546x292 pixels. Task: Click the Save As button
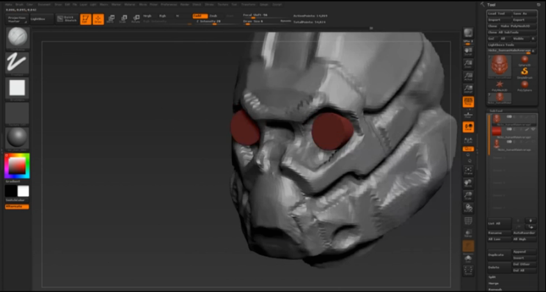point(524,13)
